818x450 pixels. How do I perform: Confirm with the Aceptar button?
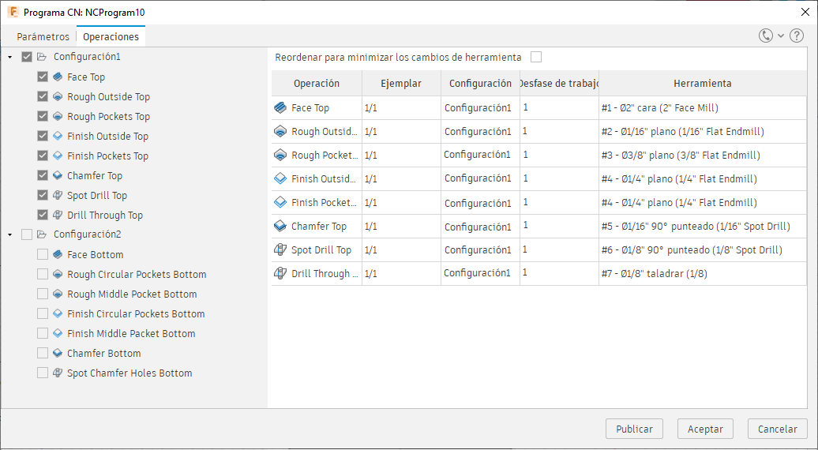pyautogui.click(x=705, y=429)
